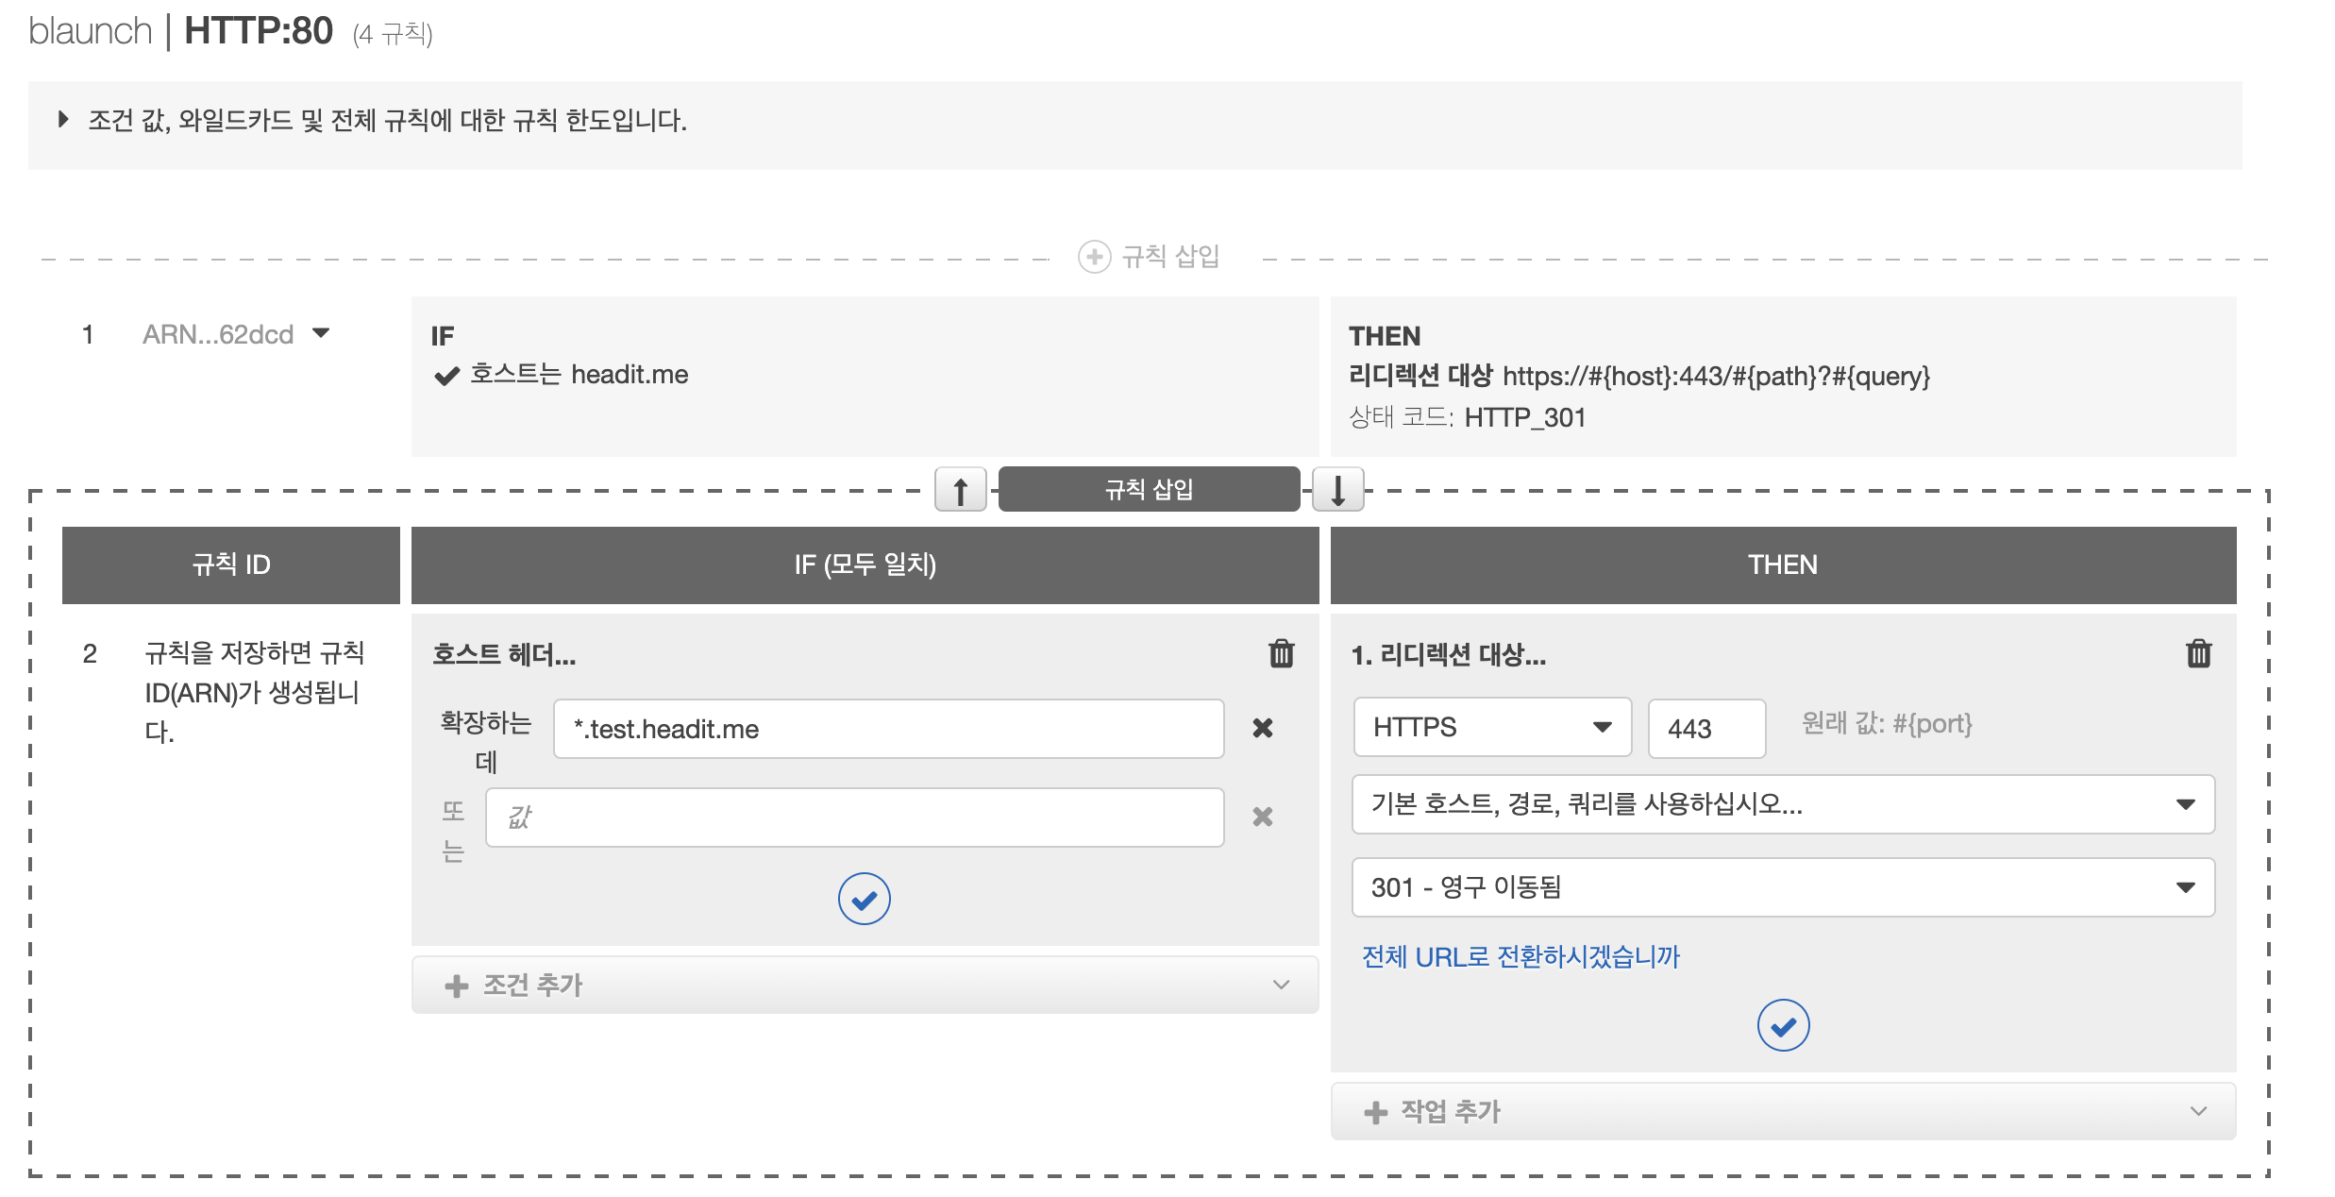Click the empty 값 host value field
The width and height of the screenshot is (2335, 1197).
[x=854, y=818]
